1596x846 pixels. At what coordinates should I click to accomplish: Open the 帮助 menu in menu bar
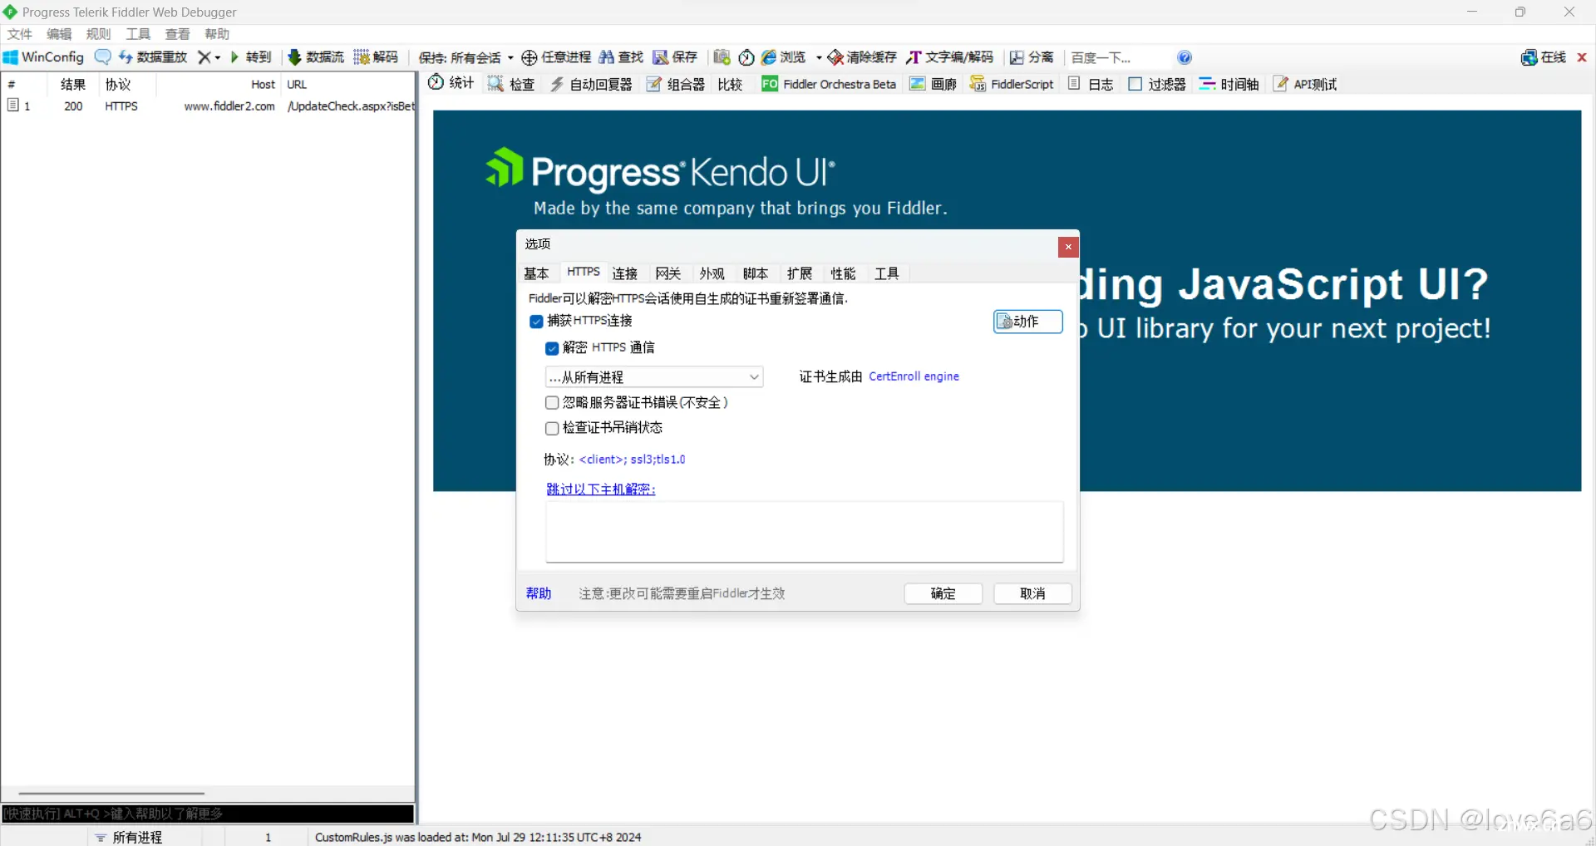pos(217,34)
